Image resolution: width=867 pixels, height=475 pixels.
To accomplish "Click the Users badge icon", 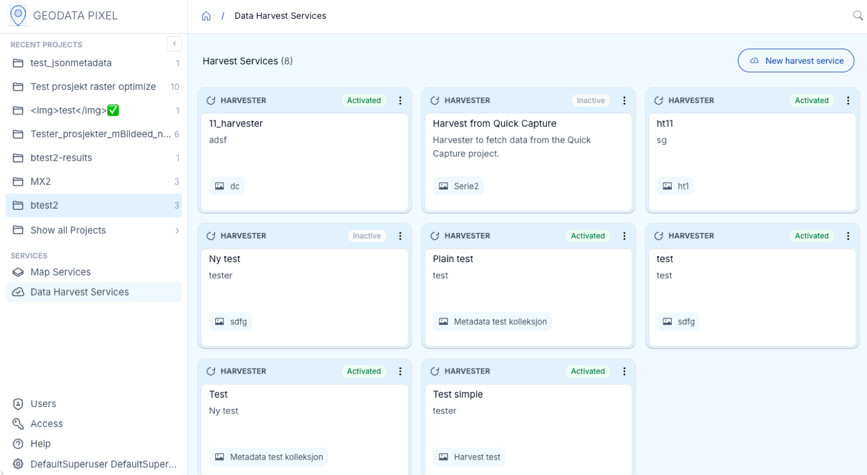I will [x=18, y=404].
